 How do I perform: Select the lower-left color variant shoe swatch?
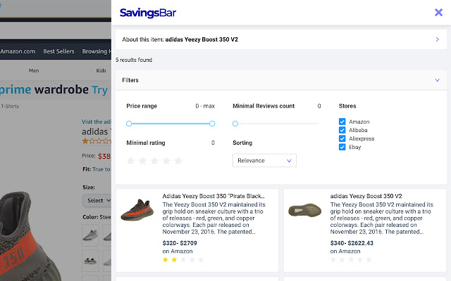(90, 261)
